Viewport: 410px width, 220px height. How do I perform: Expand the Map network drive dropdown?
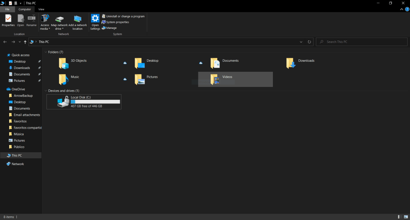(x=59, y=27)
